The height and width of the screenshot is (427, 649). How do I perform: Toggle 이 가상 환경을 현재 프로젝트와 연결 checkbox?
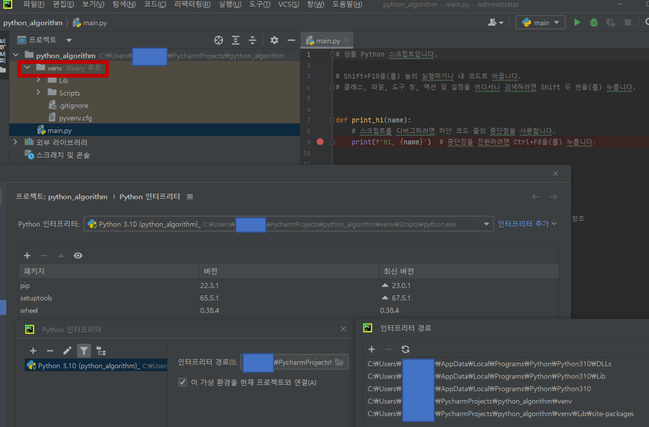182,382
